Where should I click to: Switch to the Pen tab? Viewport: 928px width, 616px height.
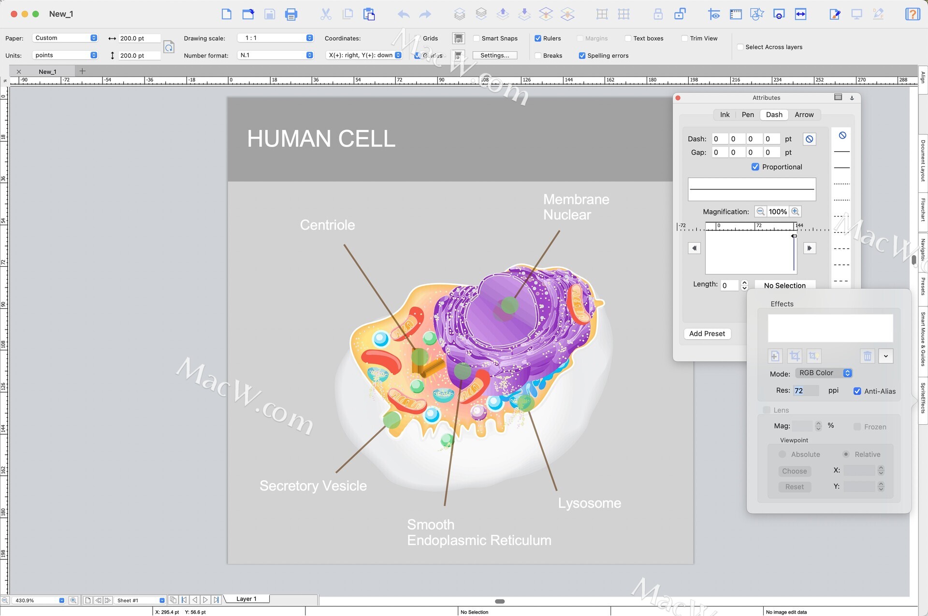pos(748,115)
